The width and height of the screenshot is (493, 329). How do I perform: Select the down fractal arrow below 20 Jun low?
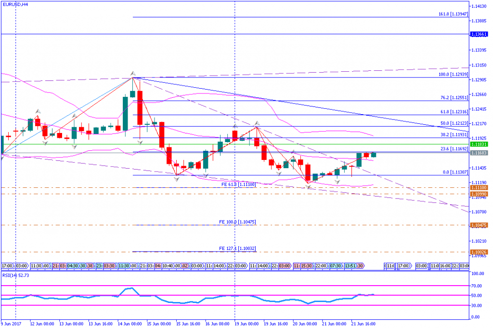coord(308,186)
